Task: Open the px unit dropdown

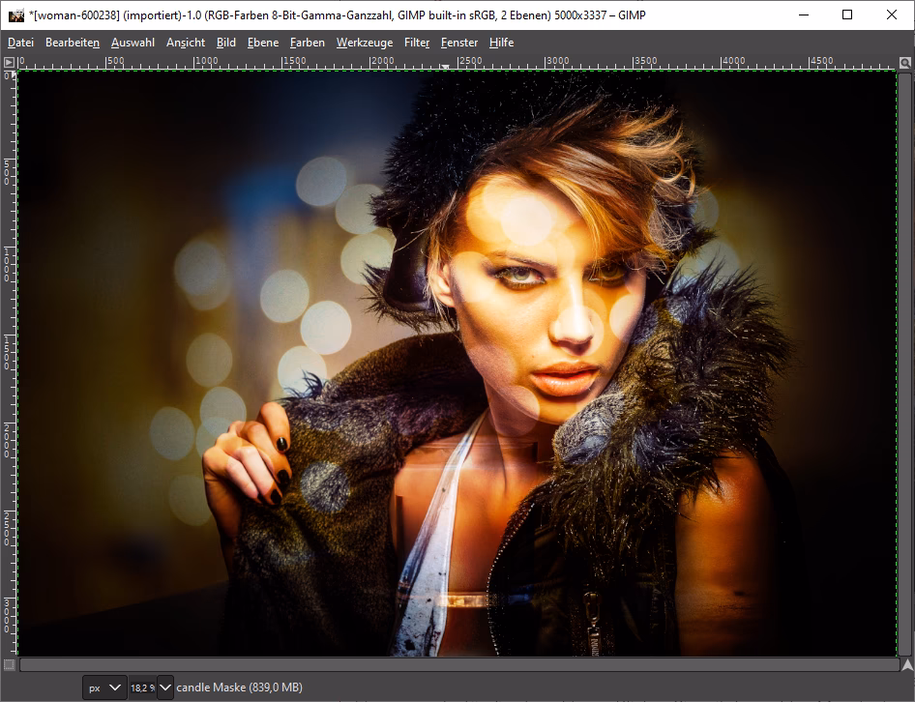Action: pos(103,687)
